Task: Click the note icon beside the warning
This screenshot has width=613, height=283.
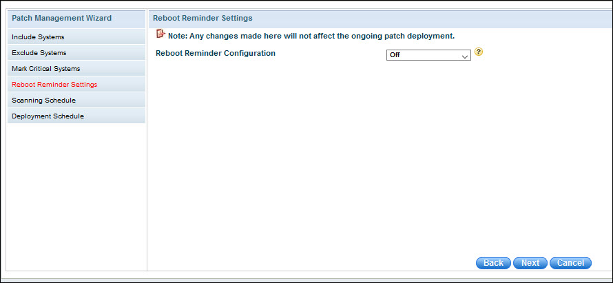Action: [x=160, y=34]
